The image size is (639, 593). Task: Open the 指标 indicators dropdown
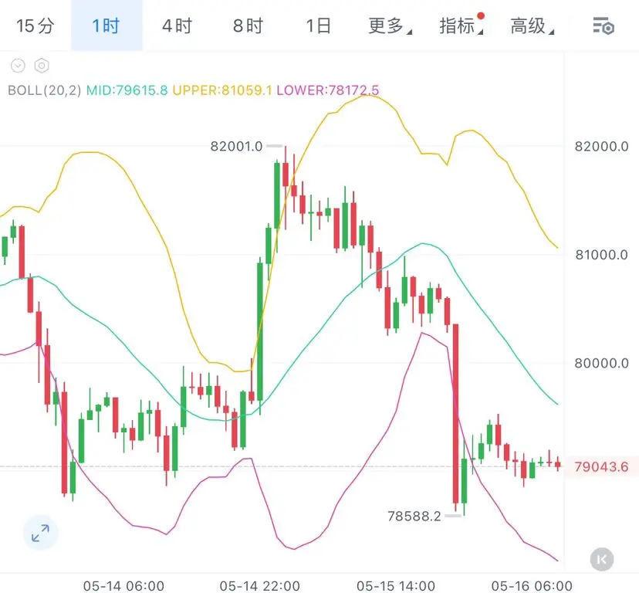[x=461, y=25]
